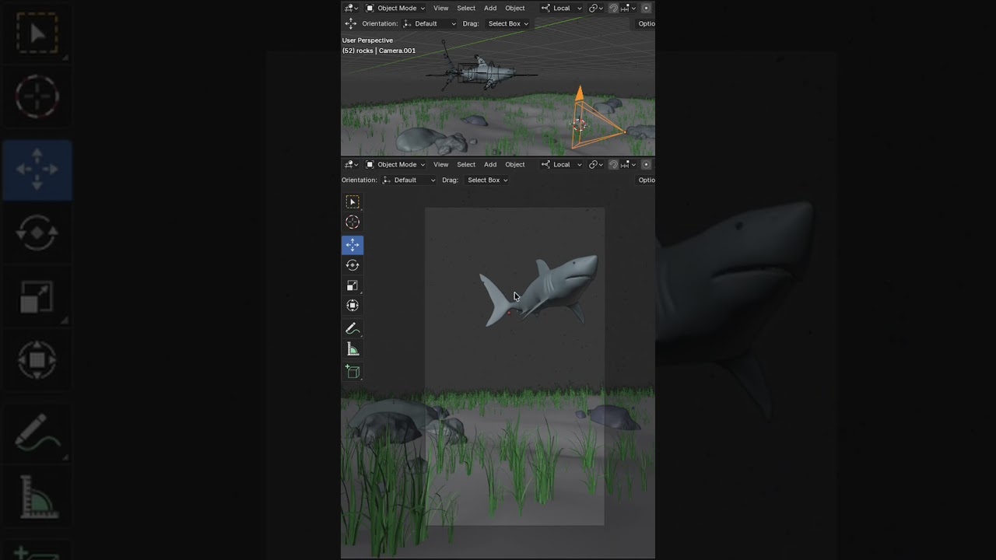
Task: Pick the Rotate tool
Action: click(352, 265)
